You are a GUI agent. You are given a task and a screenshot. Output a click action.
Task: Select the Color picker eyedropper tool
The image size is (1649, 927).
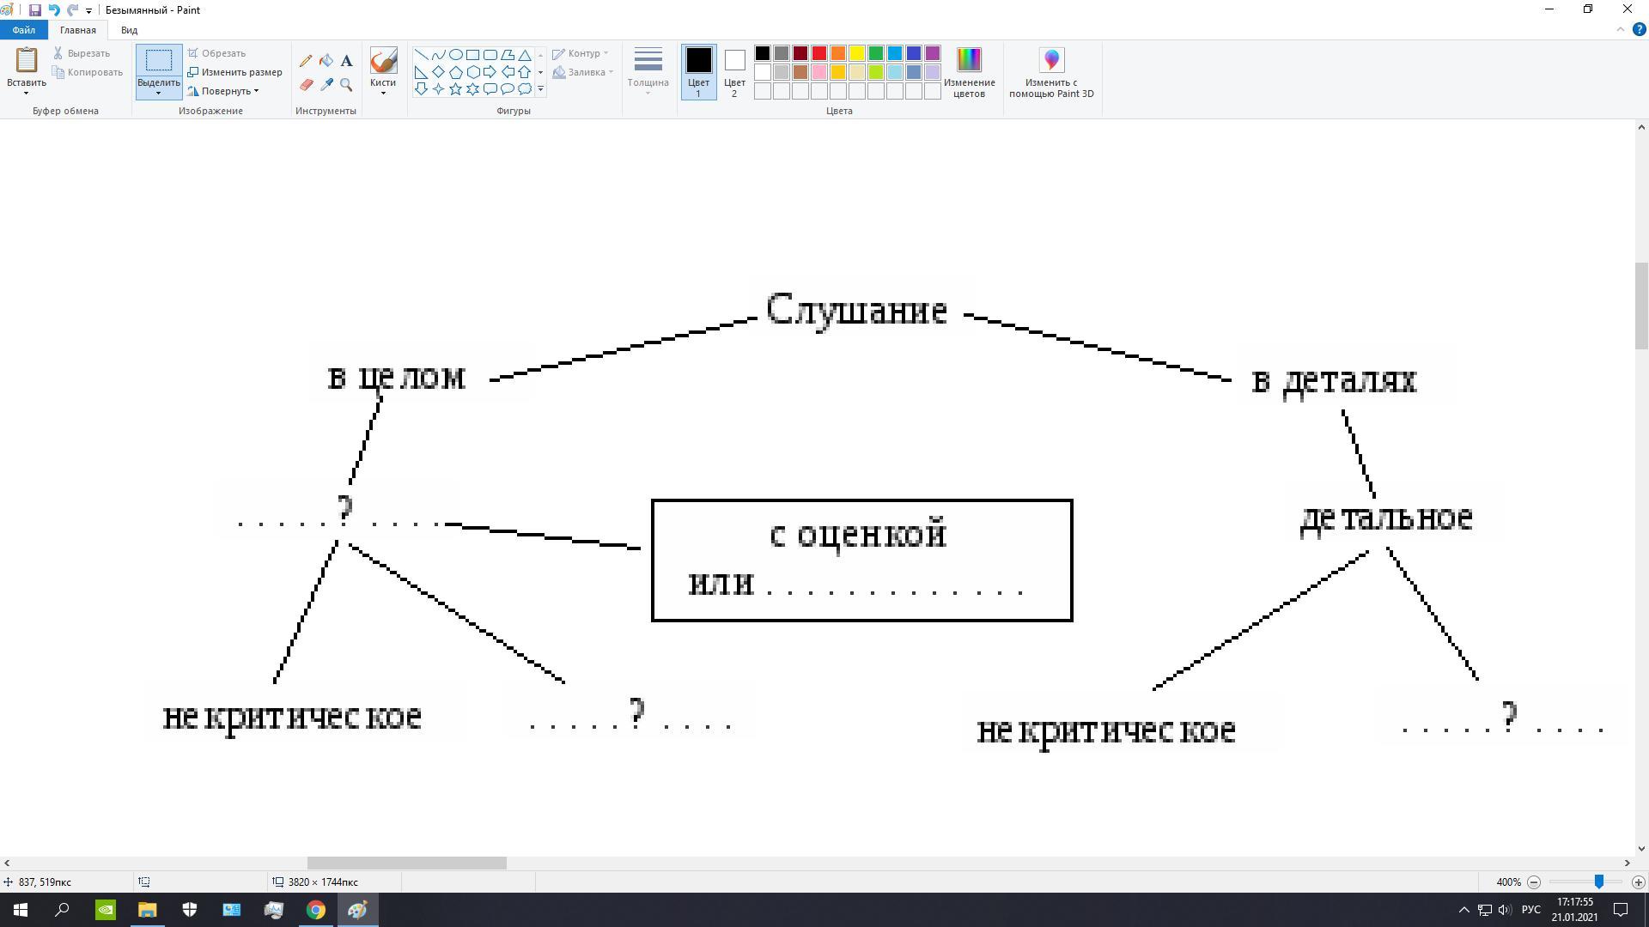tap(326, 85)
